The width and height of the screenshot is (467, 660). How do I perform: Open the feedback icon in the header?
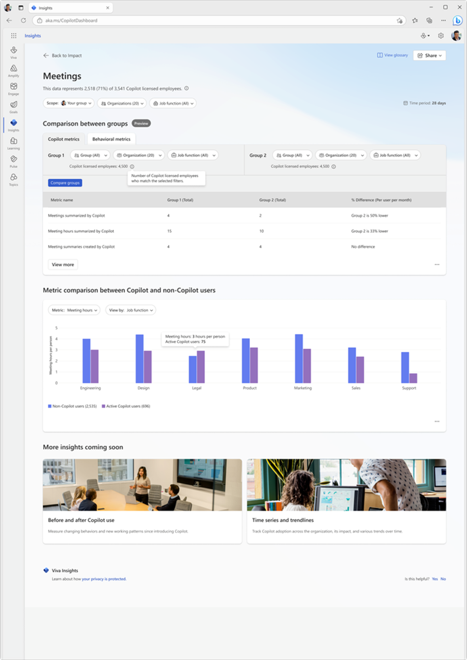click(425, 35)
